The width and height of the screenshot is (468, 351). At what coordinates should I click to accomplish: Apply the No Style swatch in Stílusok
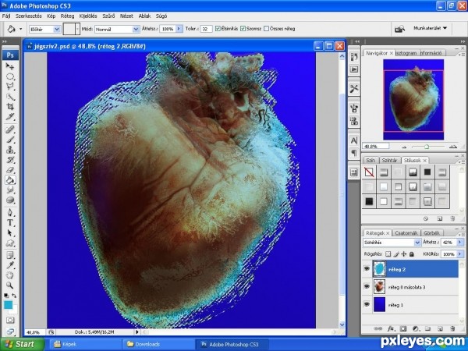pyautogui.click(x=369, y=172)
